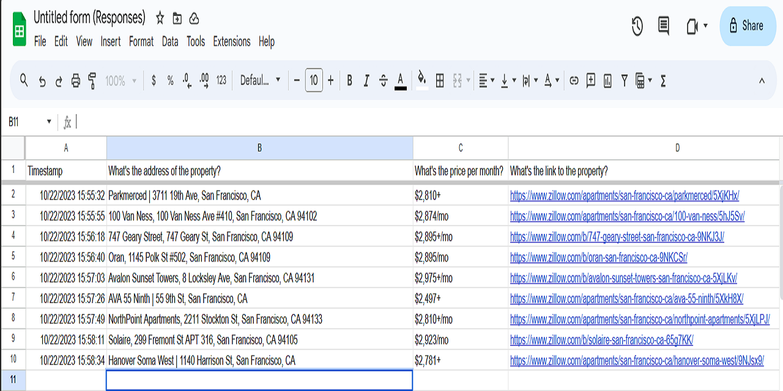This screenshot has width=783, height=391.
Task: Click the print icon
Action: click(x=76, y=80)
